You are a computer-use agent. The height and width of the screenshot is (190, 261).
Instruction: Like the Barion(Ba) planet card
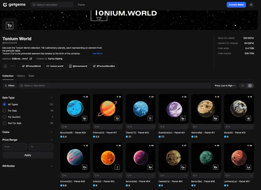tap(194, 176)
